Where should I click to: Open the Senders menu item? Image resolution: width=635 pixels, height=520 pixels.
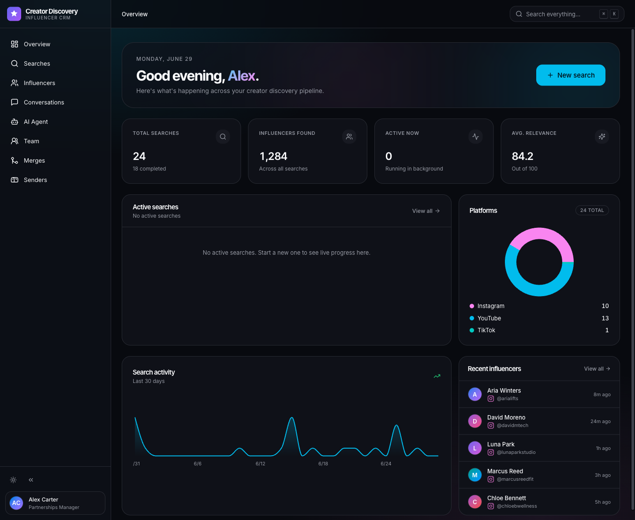pyautogui.click(x=55, y=180)
